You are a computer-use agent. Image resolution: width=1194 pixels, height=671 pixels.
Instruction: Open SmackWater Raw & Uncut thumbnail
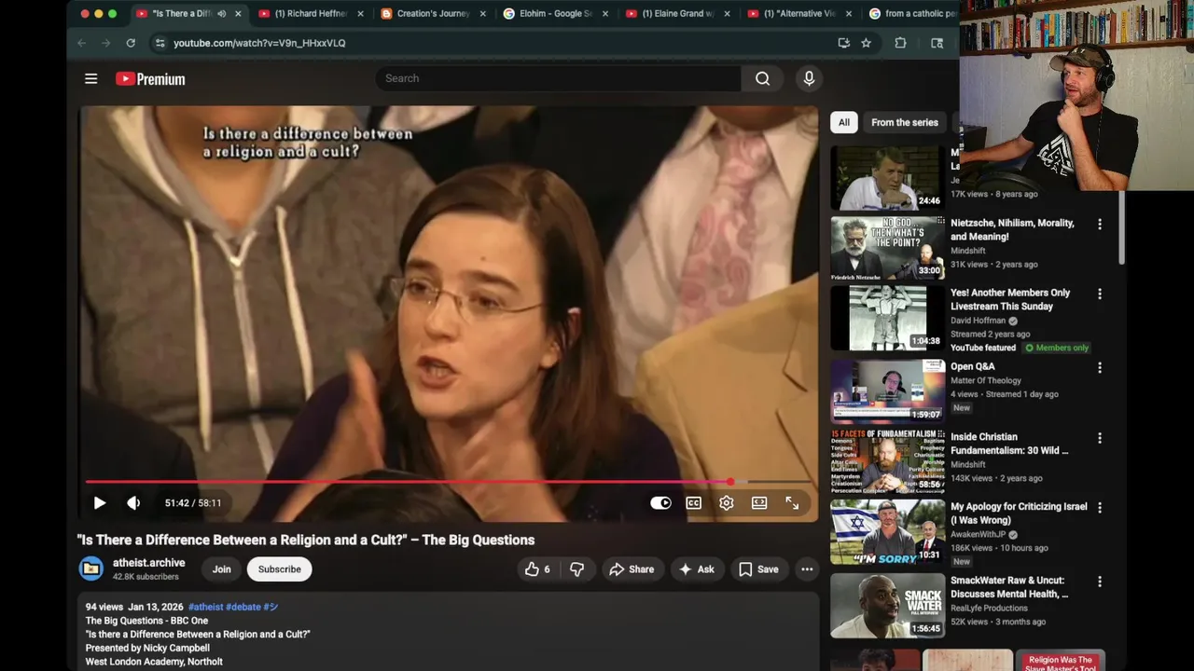coord(887,605)
